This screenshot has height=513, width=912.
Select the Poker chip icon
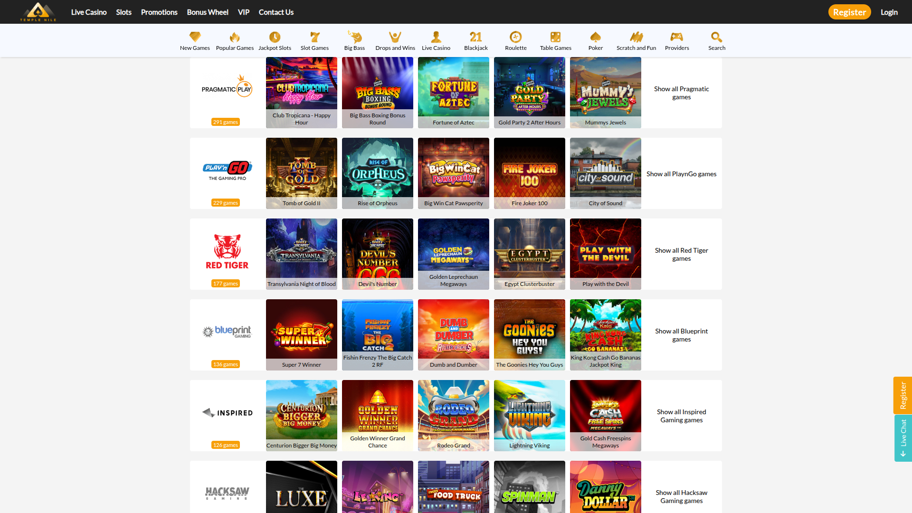(x=595, y=37)
